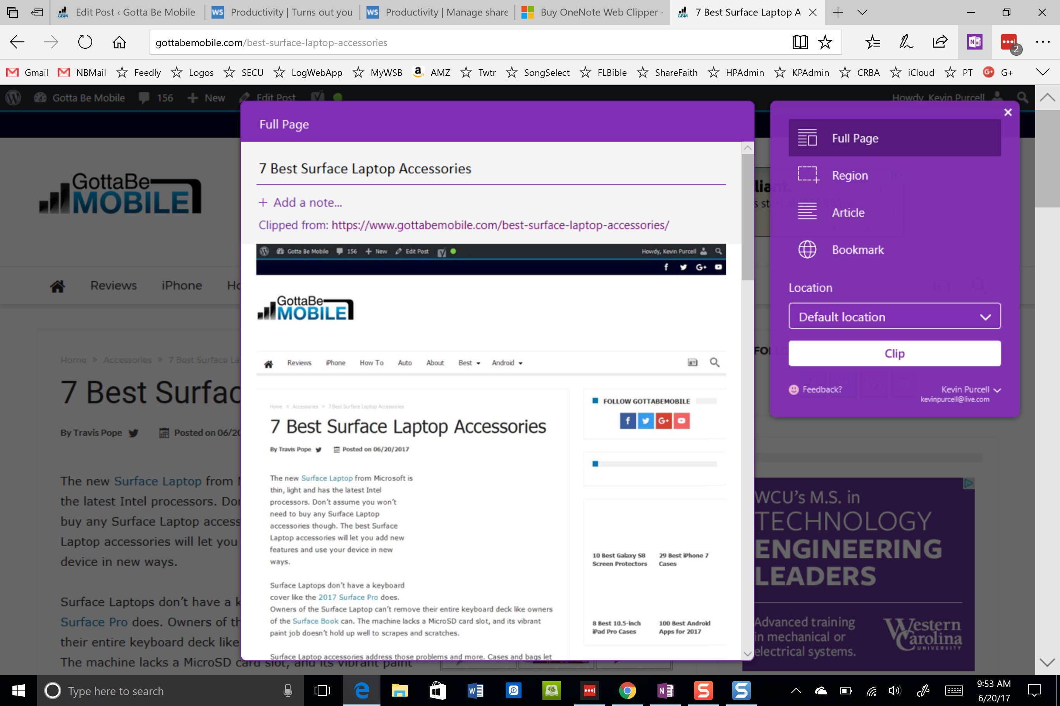Add page to favorites star icon

[x=825, y=42]
